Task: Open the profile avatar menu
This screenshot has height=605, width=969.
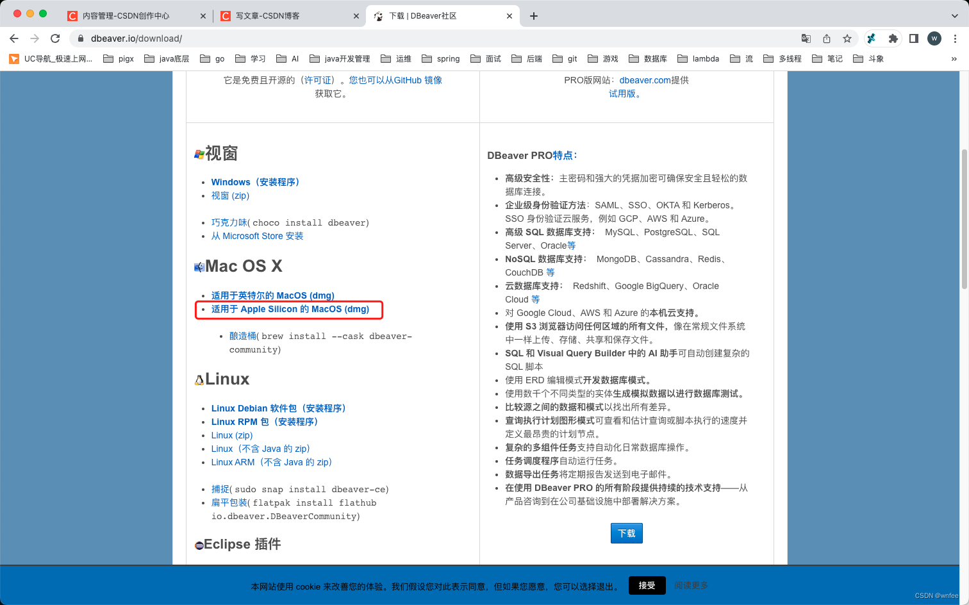Action: pyautogui.click(x=934, y=38)
